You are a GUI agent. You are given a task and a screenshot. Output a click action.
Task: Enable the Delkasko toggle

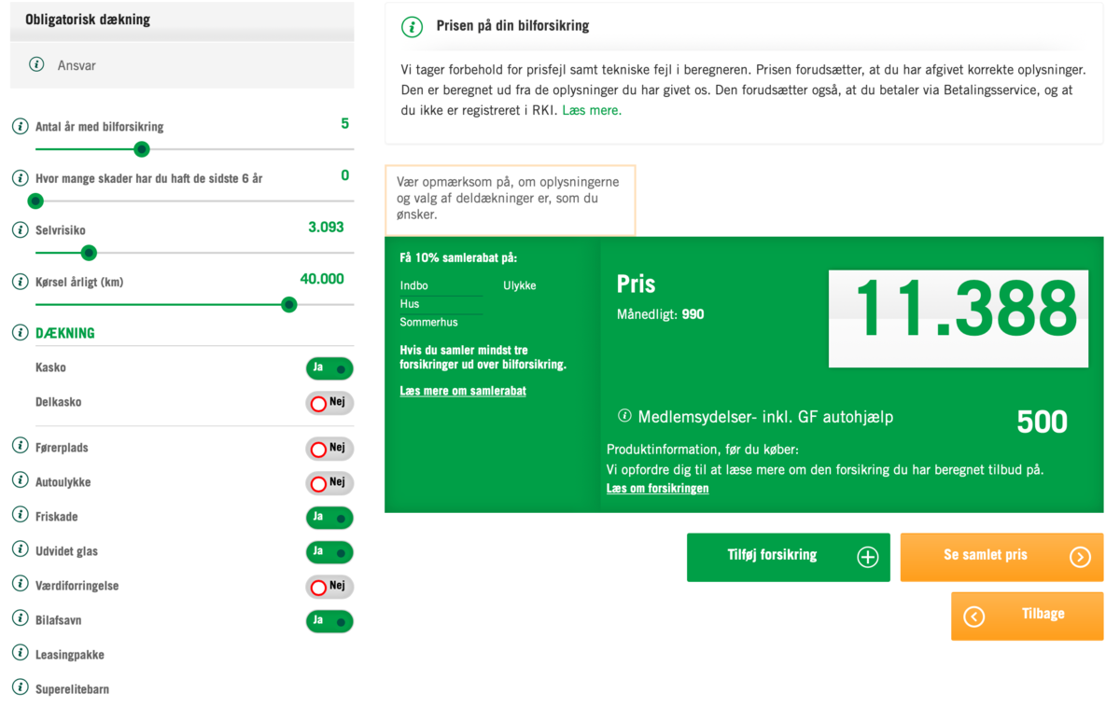tap(329, 403)
